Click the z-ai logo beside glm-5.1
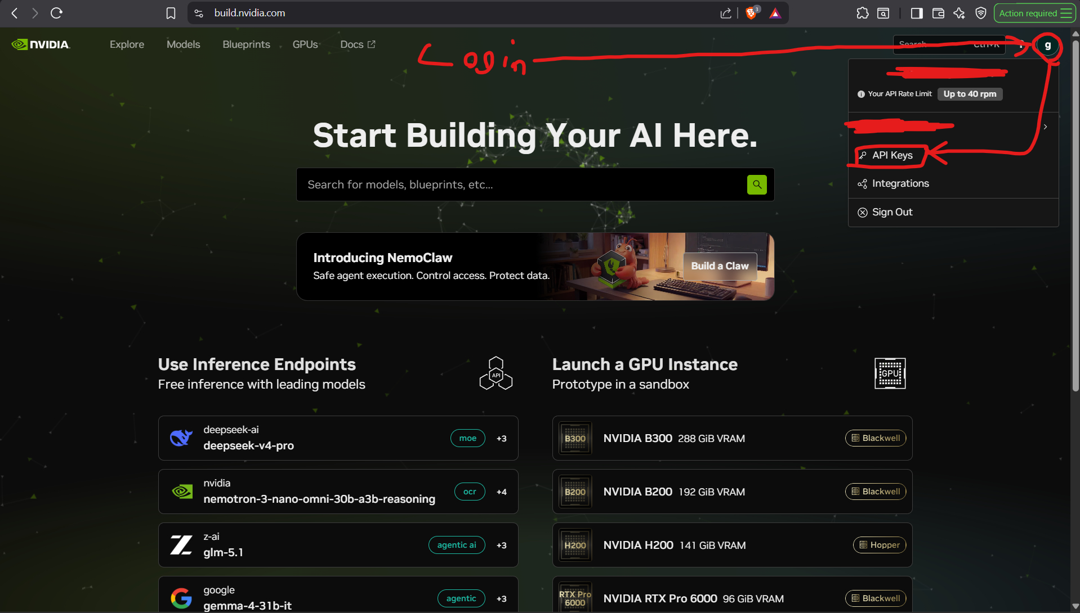1080x613 pixels. [x=181, y=545]
